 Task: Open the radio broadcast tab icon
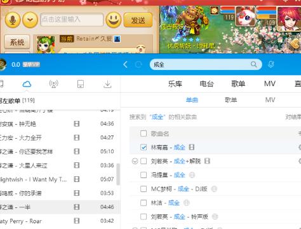click(54, 84)
